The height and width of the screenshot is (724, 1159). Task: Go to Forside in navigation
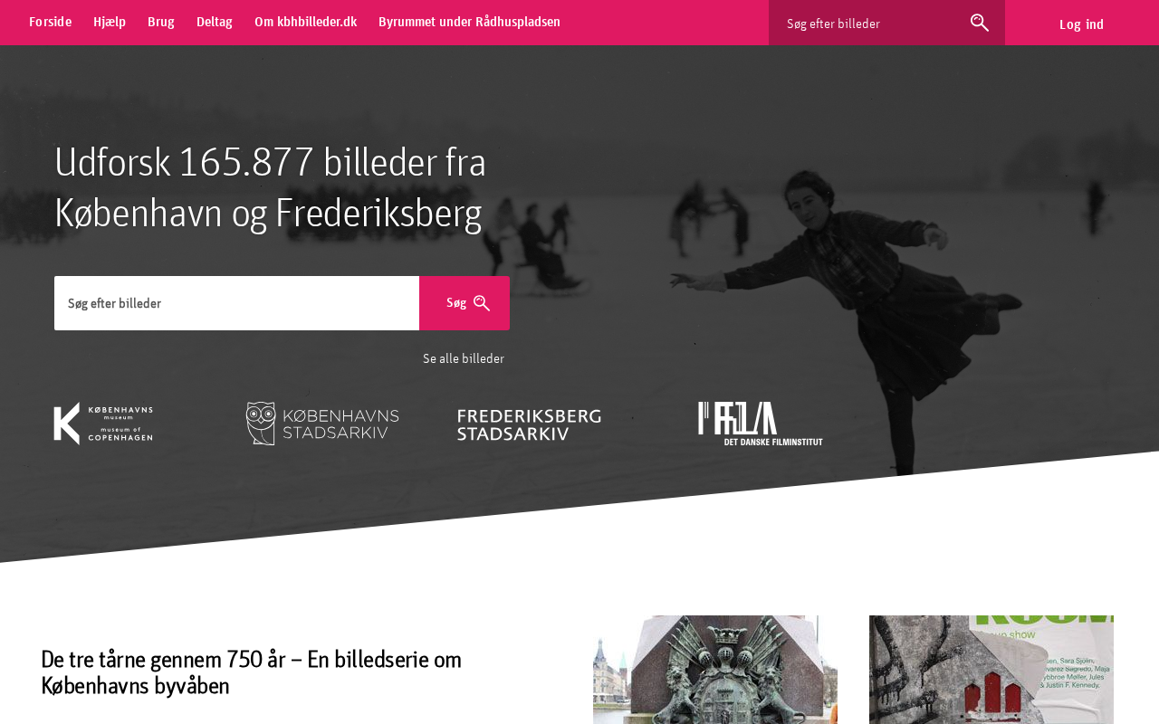50,22
